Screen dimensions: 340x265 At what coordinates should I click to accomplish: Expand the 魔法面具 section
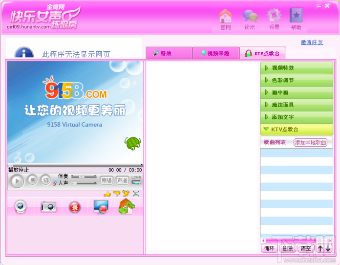(x=297, y=105)
